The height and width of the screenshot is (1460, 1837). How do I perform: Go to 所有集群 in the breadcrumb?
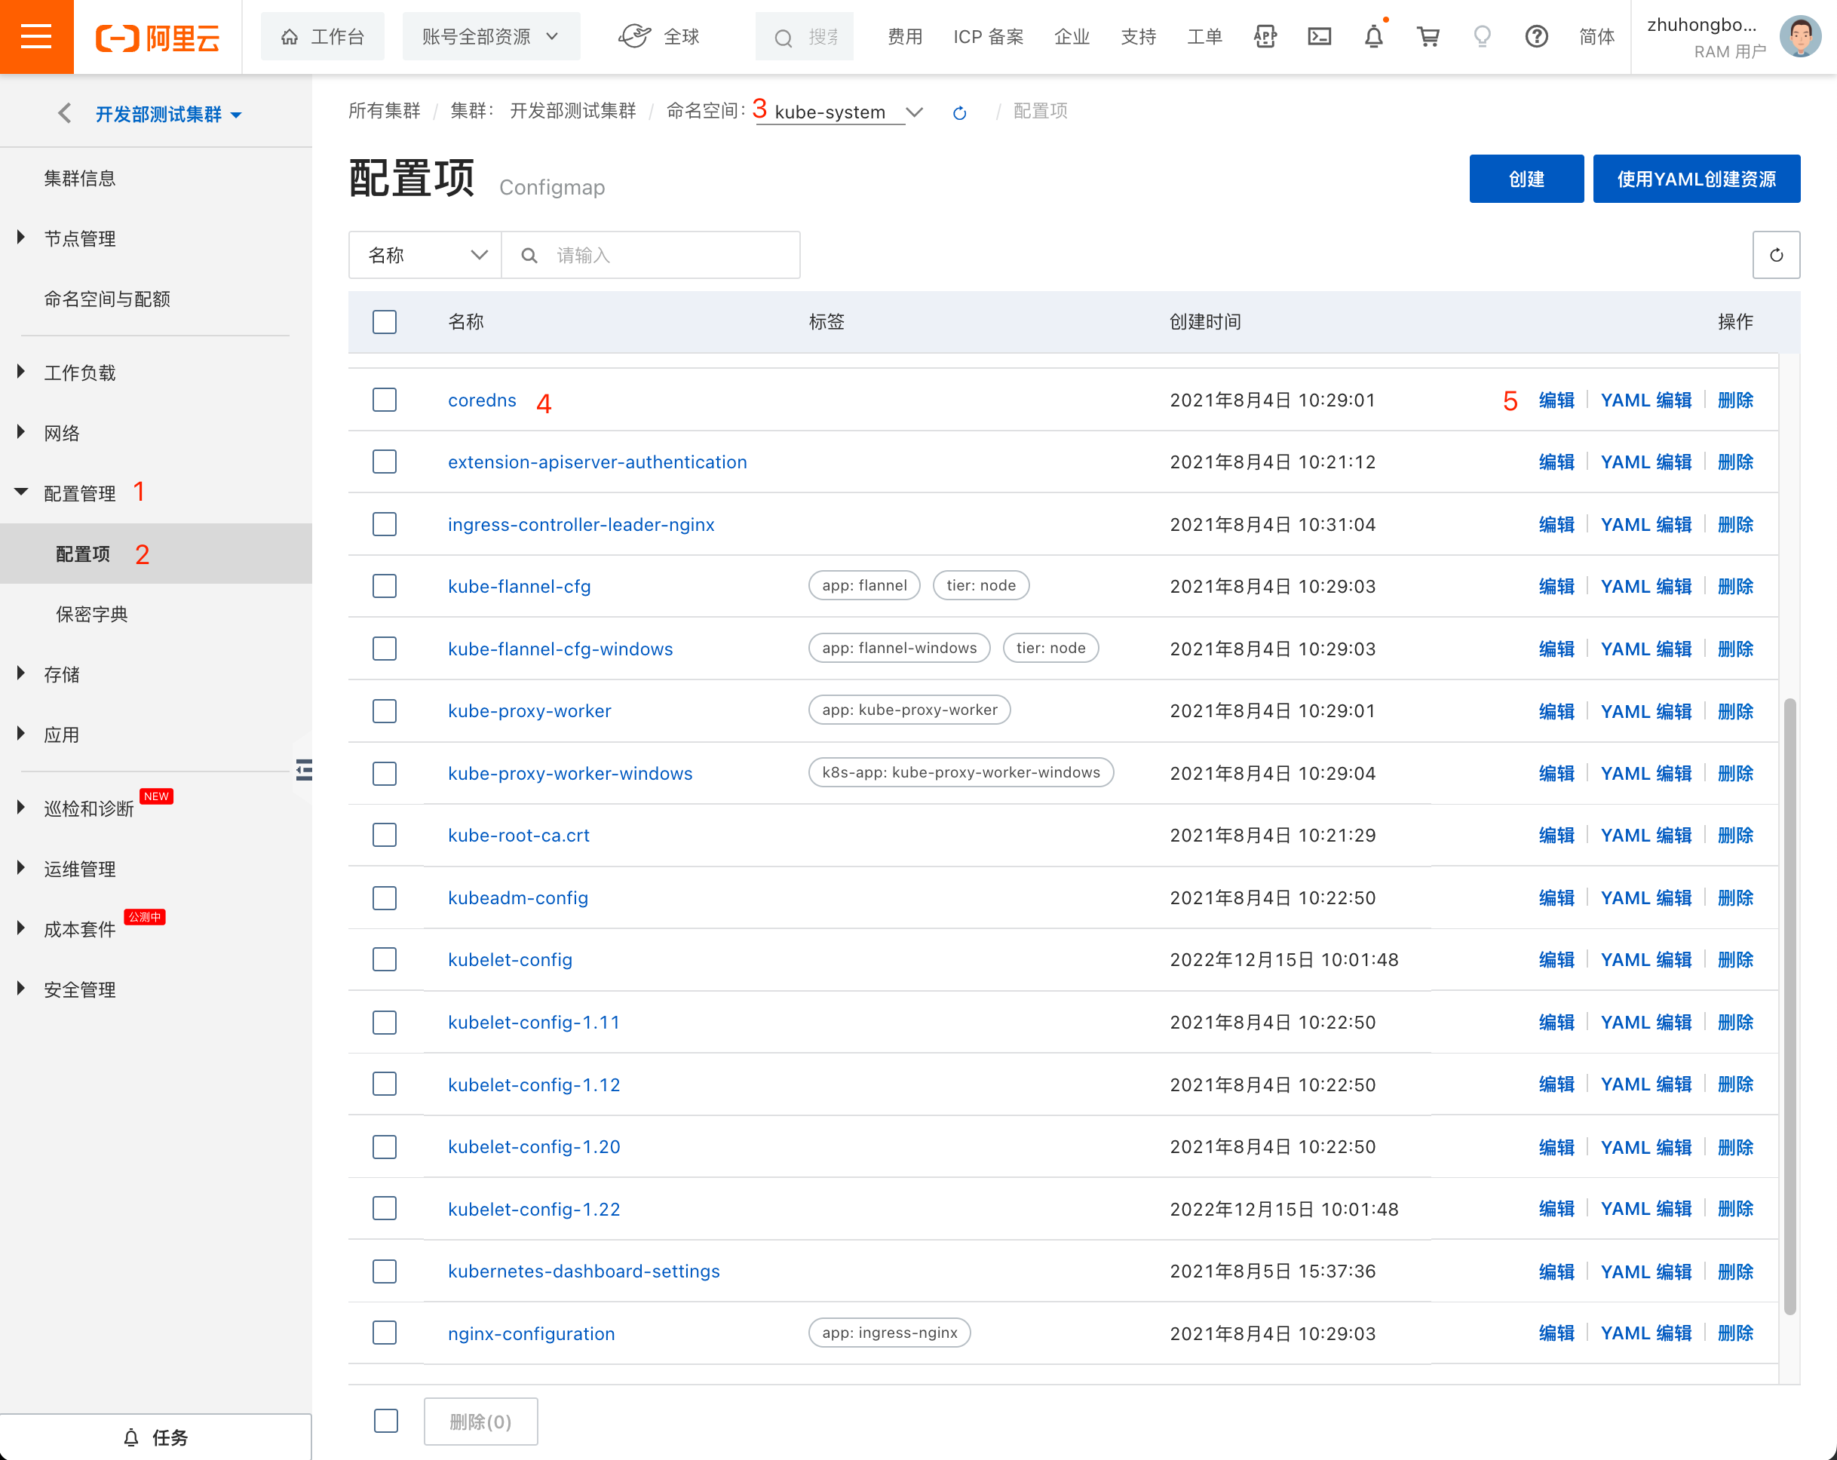coord(385,111)
